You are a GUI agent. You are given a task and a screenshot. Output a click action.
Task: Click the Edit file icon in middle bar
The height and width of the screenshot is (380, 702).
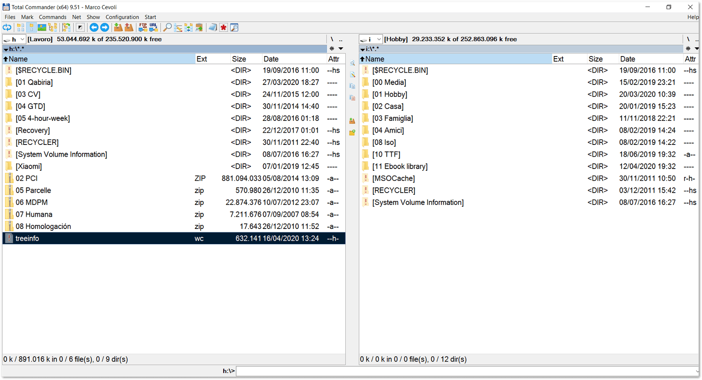point(352,75)
